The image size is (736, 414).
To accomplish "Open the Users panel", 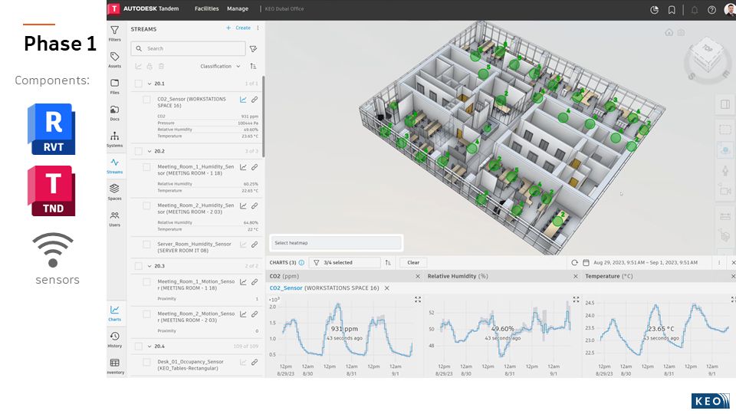I will (x=114, y=219).
